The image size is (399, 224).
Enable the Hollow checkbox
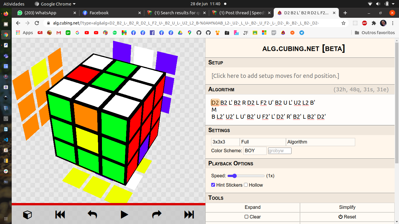(246, 185)
